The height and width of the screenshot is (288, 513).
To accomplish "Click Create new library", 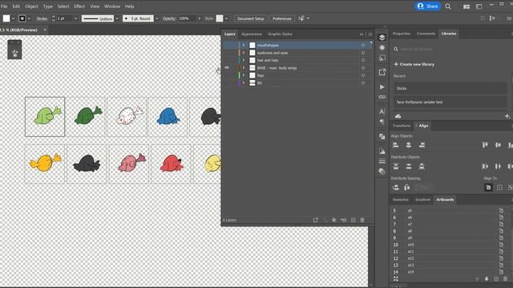I will pyautogui.click(x=414, y=64).
